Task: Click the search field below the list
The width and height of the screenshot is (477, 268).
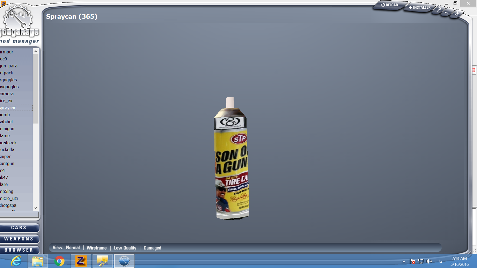Action: tap(19, 215)
